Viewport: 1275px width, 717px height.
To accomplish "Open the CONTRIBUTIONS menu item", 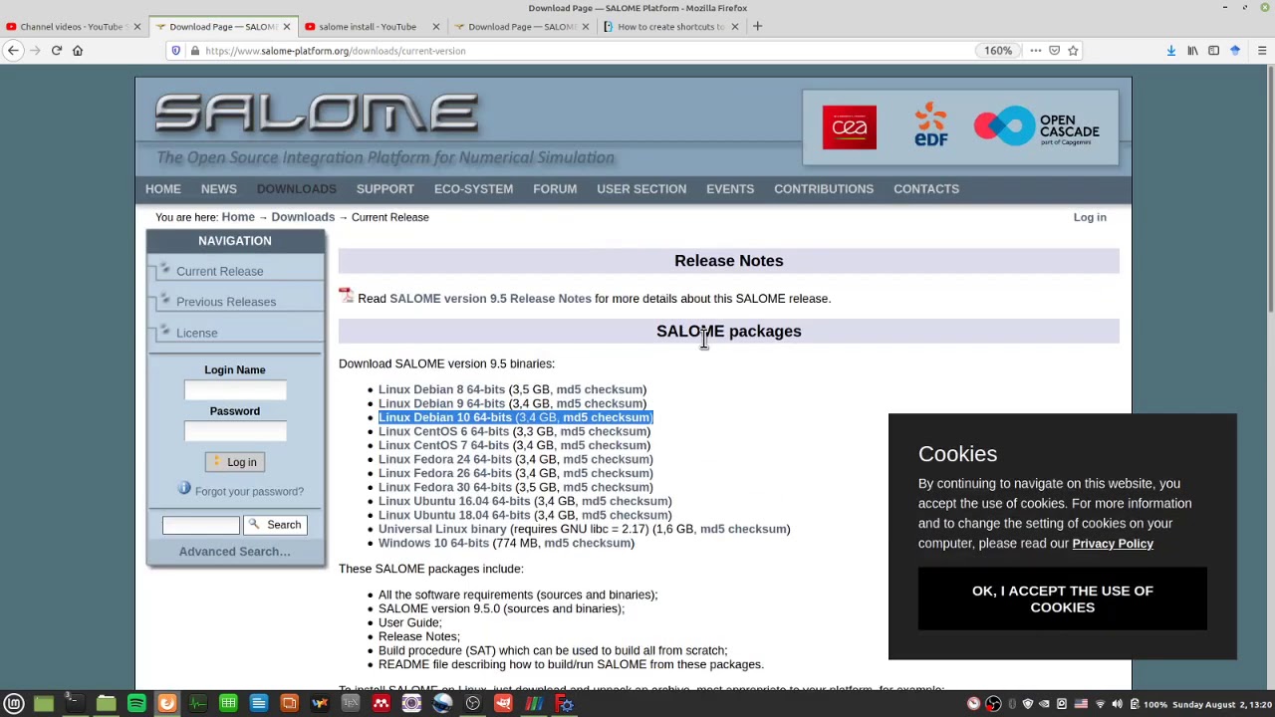I will pyautogui.click(x=824, y=189).
